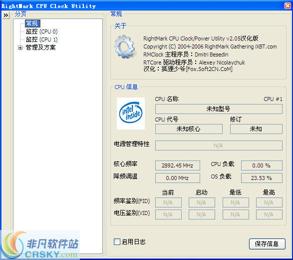Click the Intel Inside logo
293x260 pixels.
(x=131, y=113)
